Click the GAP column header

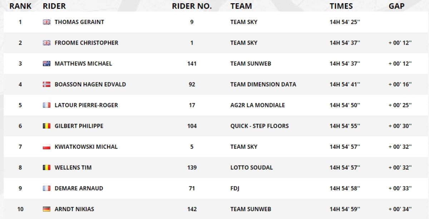(x=396, y=6)
